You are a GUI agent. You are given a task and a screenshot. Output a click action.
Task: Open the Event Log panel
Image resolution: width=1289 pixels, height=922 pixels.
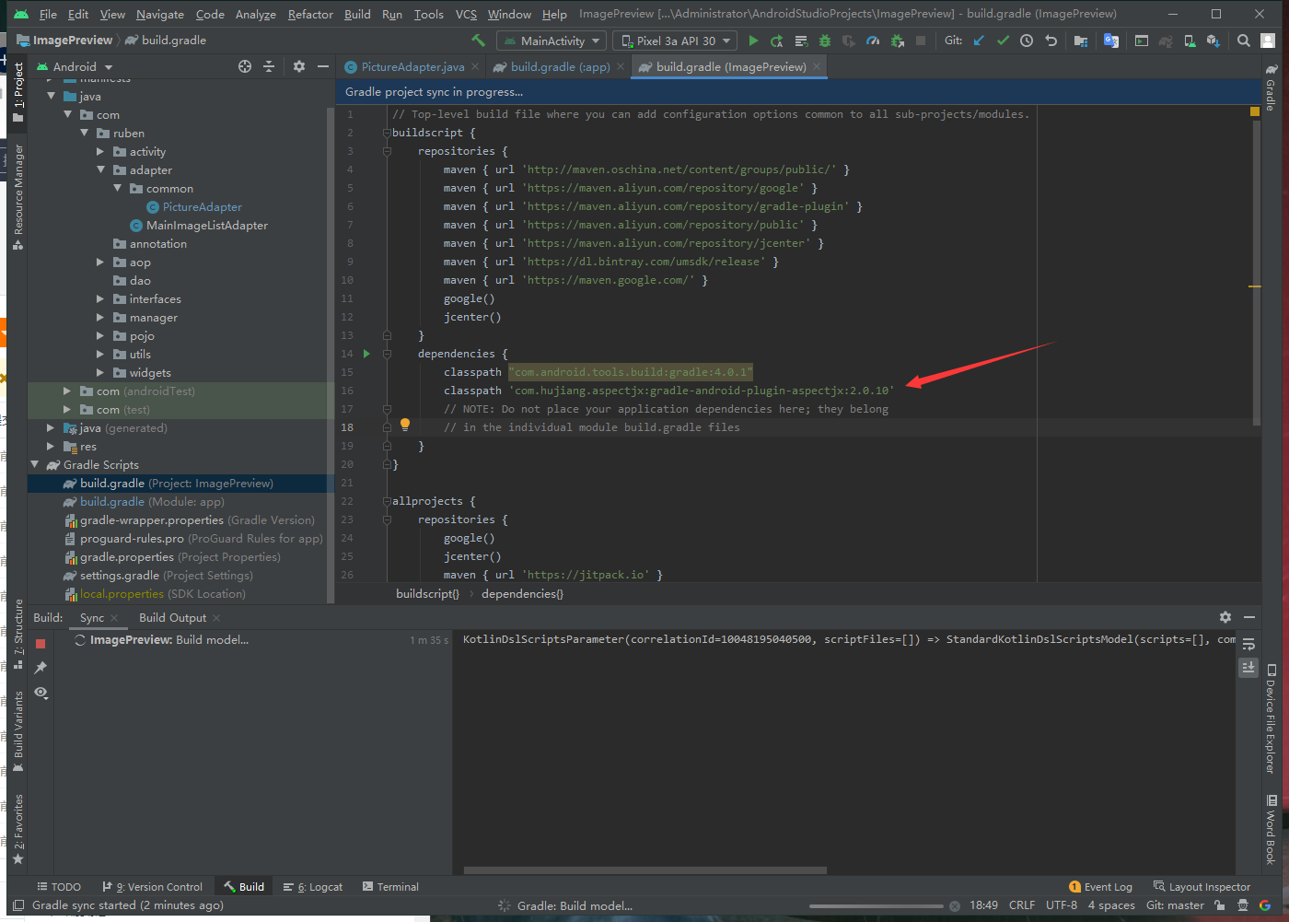tap(1101, 887)
